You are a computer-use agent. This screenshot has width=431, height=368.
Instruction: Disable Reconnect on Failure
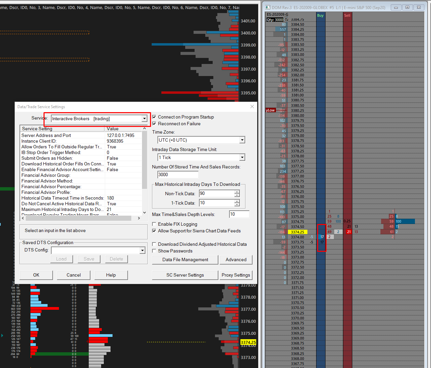(x=154, y=124)
